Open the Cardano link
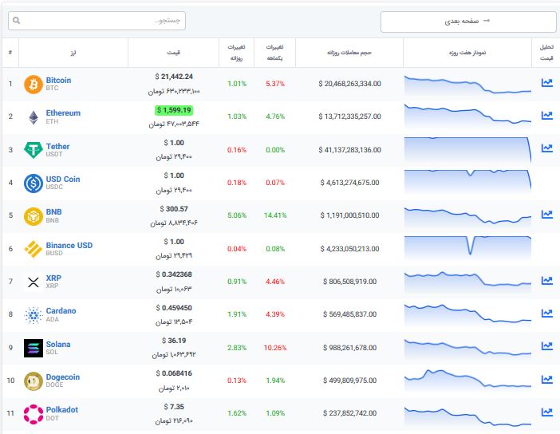Screen dimensions: 560x434 pyautogui.click(x=61, y=311)
